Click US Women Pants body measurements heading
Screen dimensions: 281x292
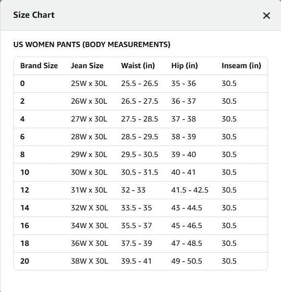click(92, 45)
